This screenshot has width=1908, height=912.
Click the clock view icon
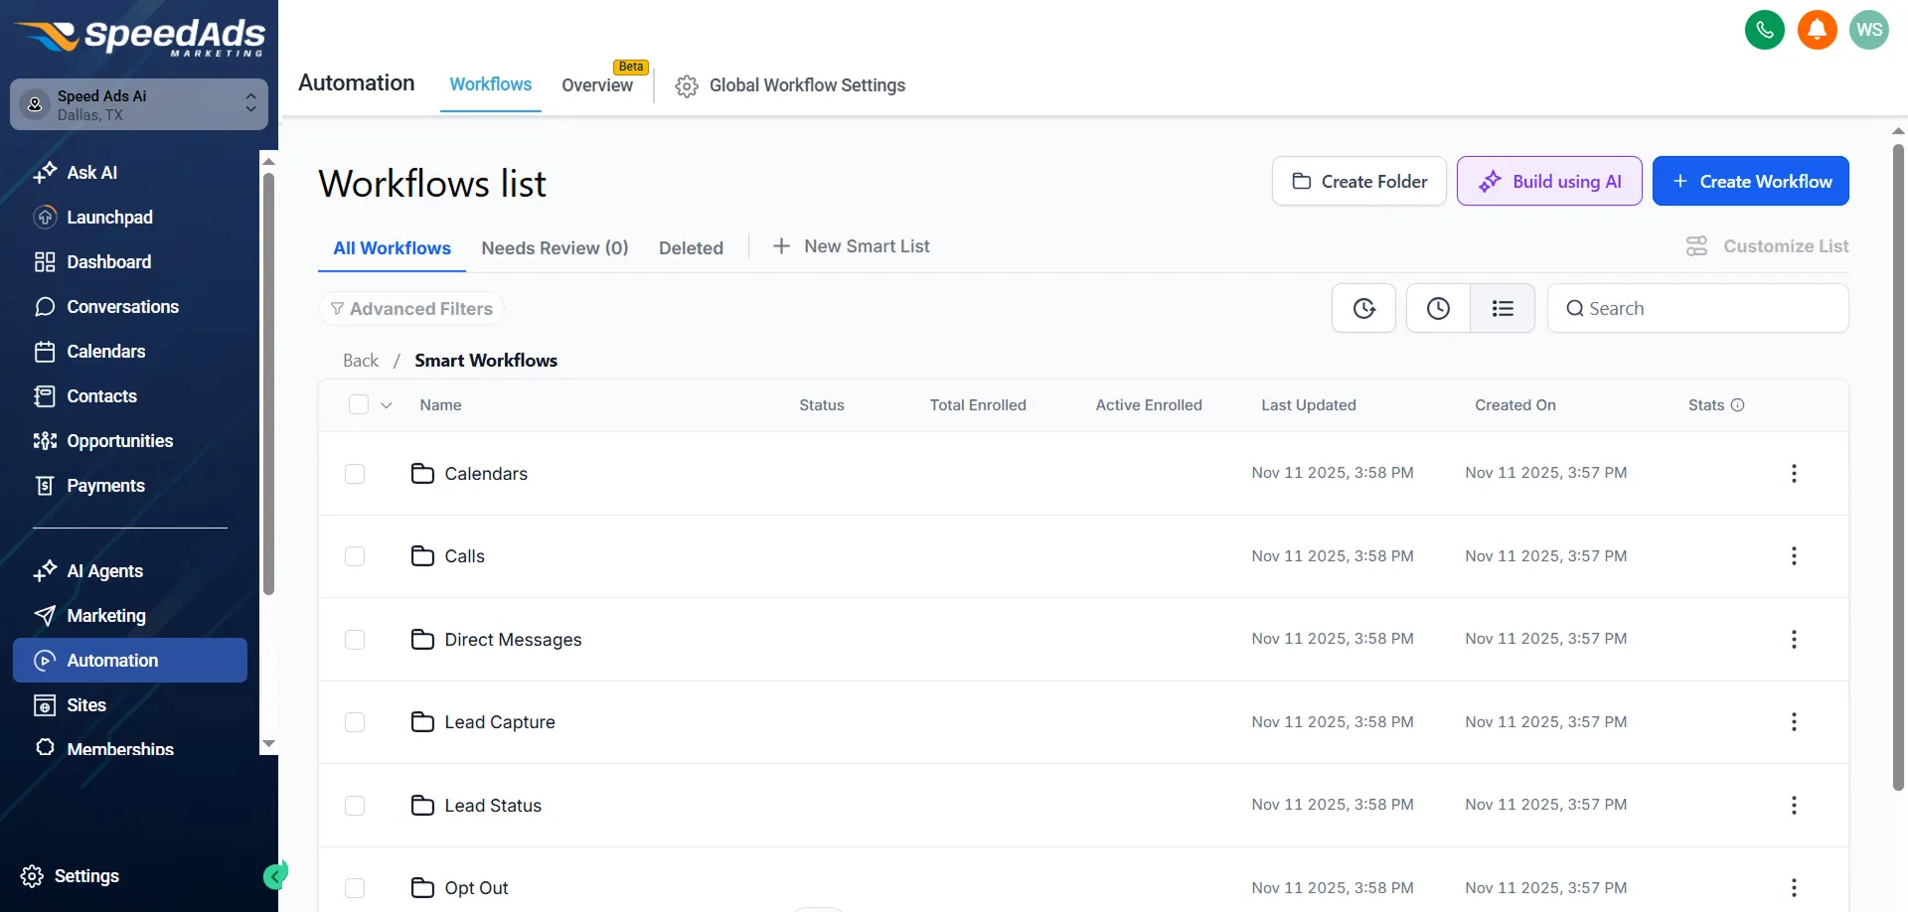tap(1438, 309)
